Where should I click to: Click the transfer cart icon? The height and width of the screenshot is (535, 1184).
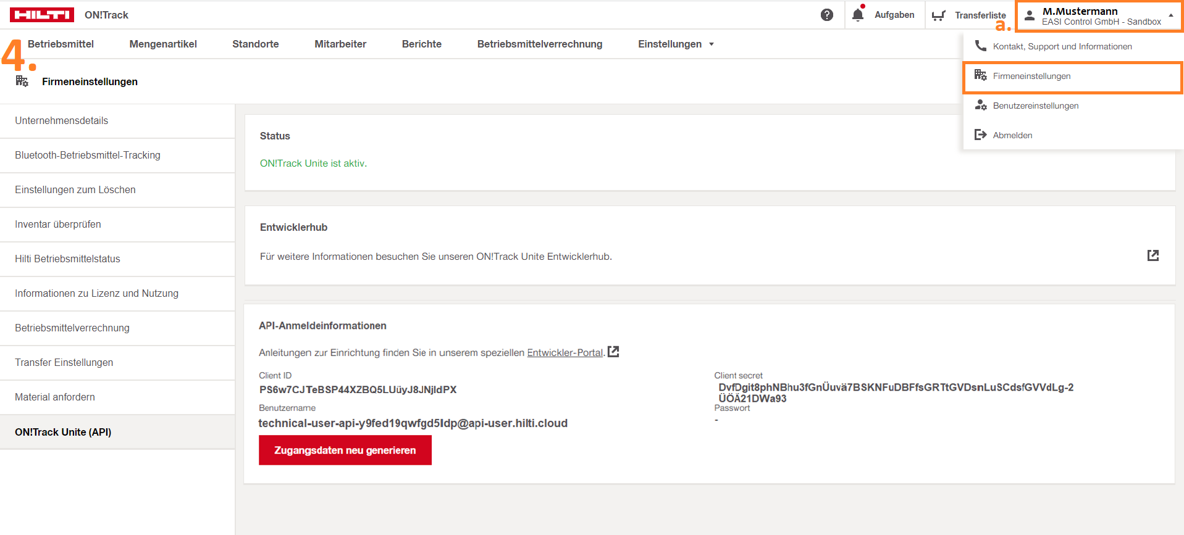(939, 15)
